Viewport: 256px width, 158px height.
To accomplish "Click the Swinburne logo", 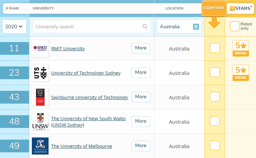I will point(40,97).
